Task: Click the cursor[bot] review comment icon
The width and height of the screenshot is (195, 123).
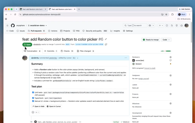Action: [170, 60]
